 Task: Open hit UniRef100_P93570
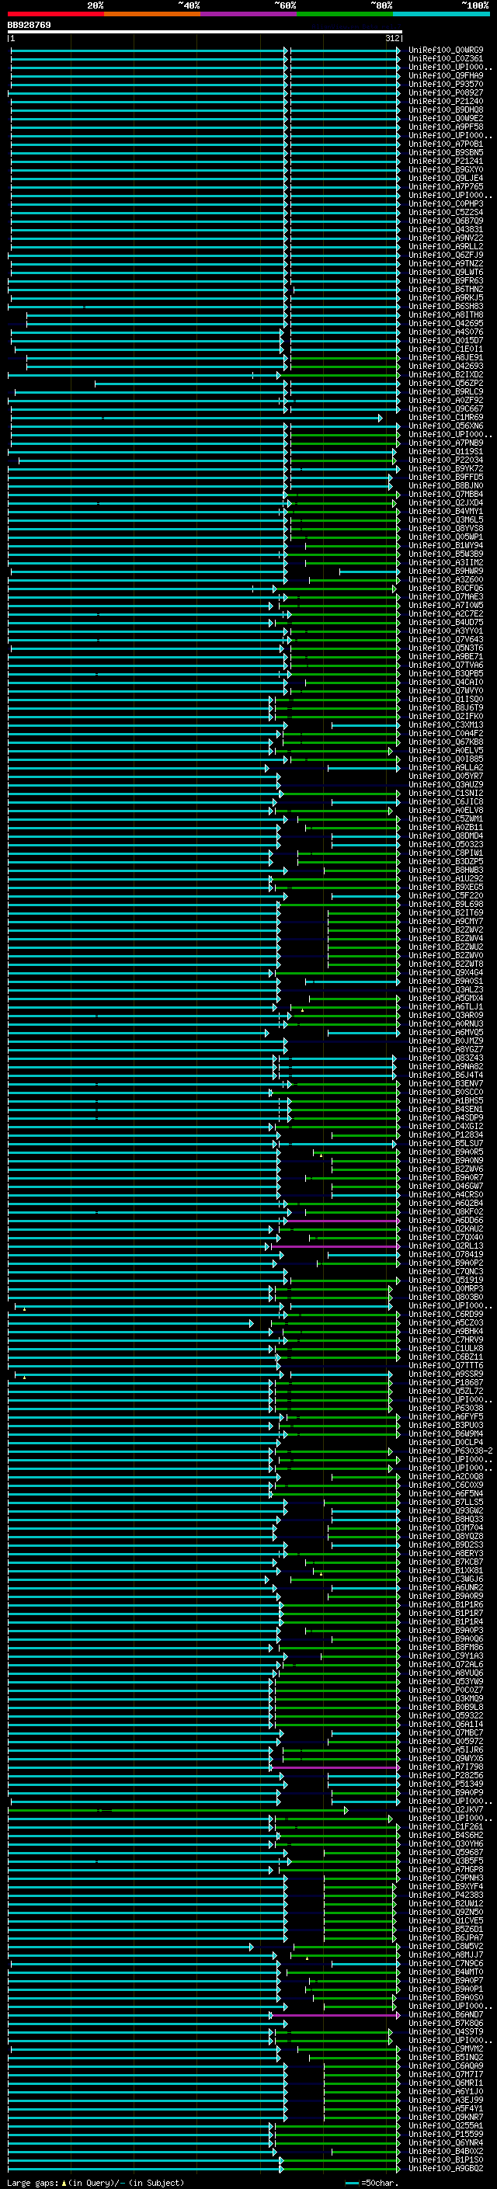tap(445, 84)
